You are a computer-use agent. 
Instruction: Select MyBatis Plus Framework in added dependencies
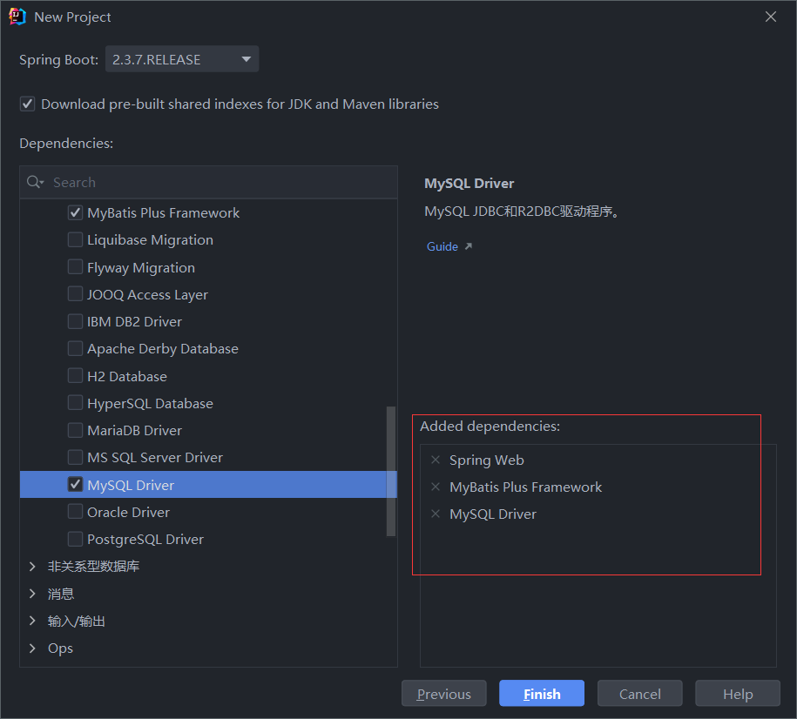tap(525, 487)
